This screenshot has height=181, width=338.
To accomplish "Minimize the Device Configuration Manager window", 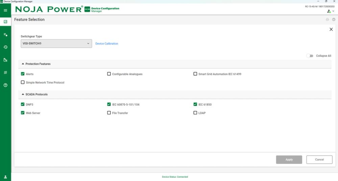I will click(x=318, y=1).
